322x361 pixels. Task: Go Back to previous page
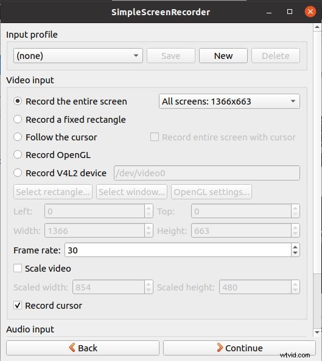coord(83,348)
